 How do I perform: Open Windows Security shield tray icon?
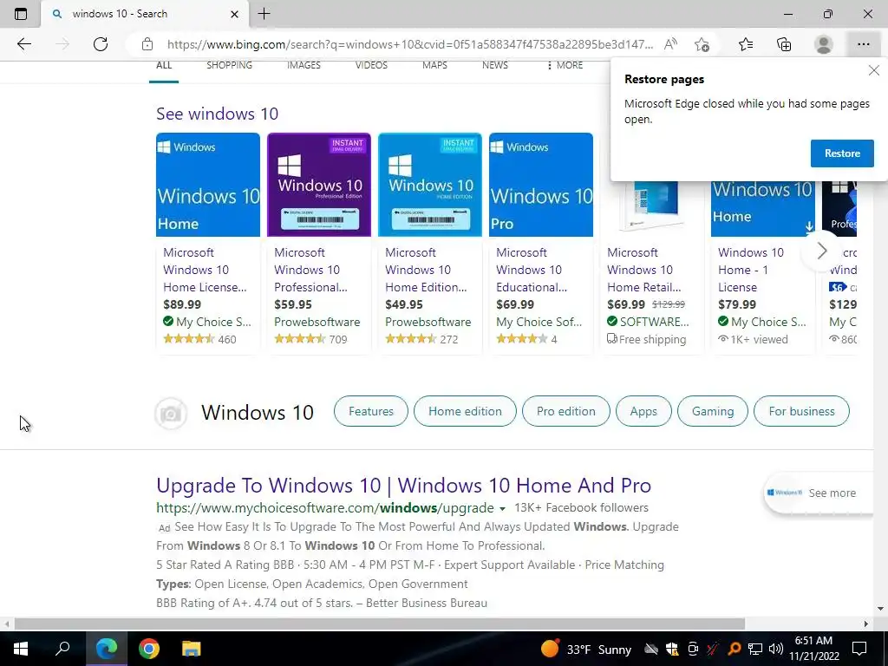pos(672,649)
